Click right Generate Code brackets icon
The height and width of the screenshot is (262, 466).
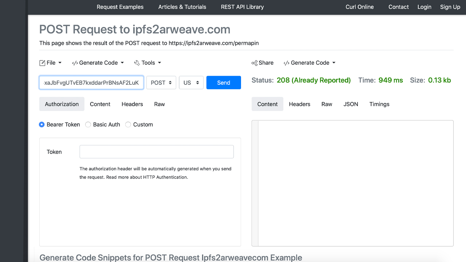coord(287,63)
